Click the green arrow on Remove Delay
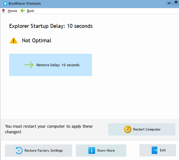The width and height of the screenshot is (179, 160). coord(29,65)
